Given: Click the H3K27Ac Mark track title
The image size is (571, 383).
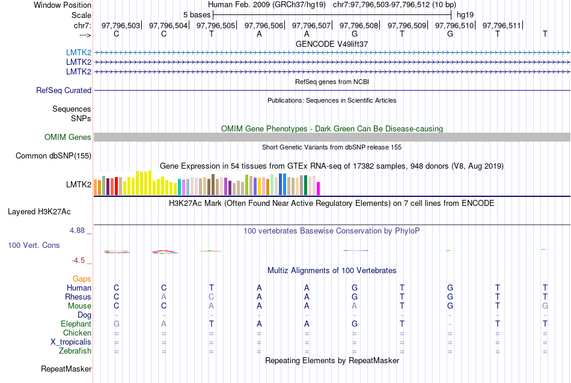Looking at the screenshot, I should click(x=332, y=204).
